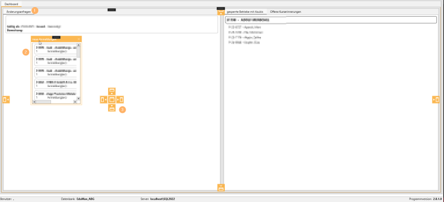The height and width of the screenshot is (202, 444).
Task: Dock panel to the right screen edge guide
Action: 436,100
